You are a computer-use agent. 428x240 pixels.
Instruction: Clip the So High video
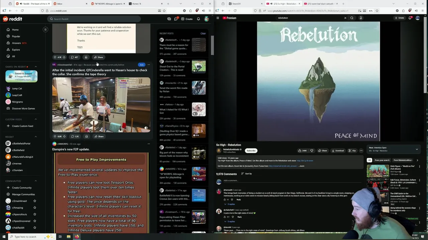[x=352, y=151]
